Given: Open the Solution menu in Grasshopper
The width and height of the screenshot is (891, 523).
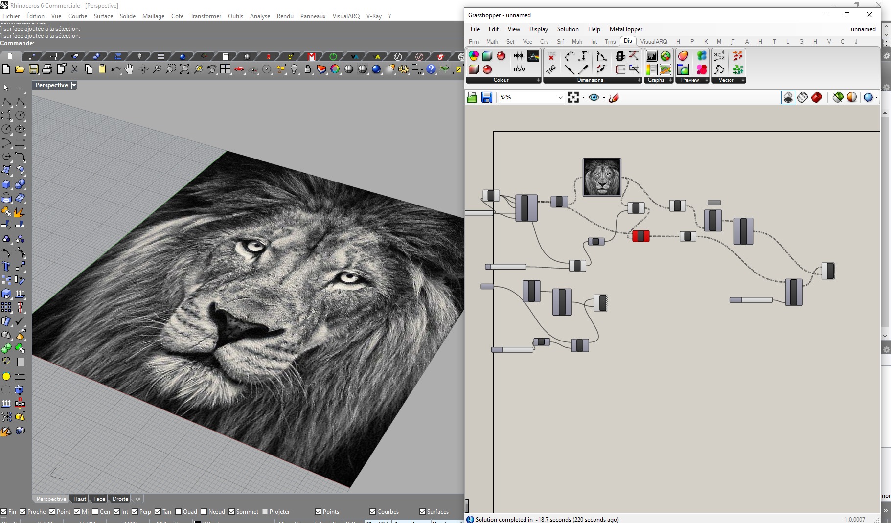Looking at the screenshot, I should click(568, 29).
